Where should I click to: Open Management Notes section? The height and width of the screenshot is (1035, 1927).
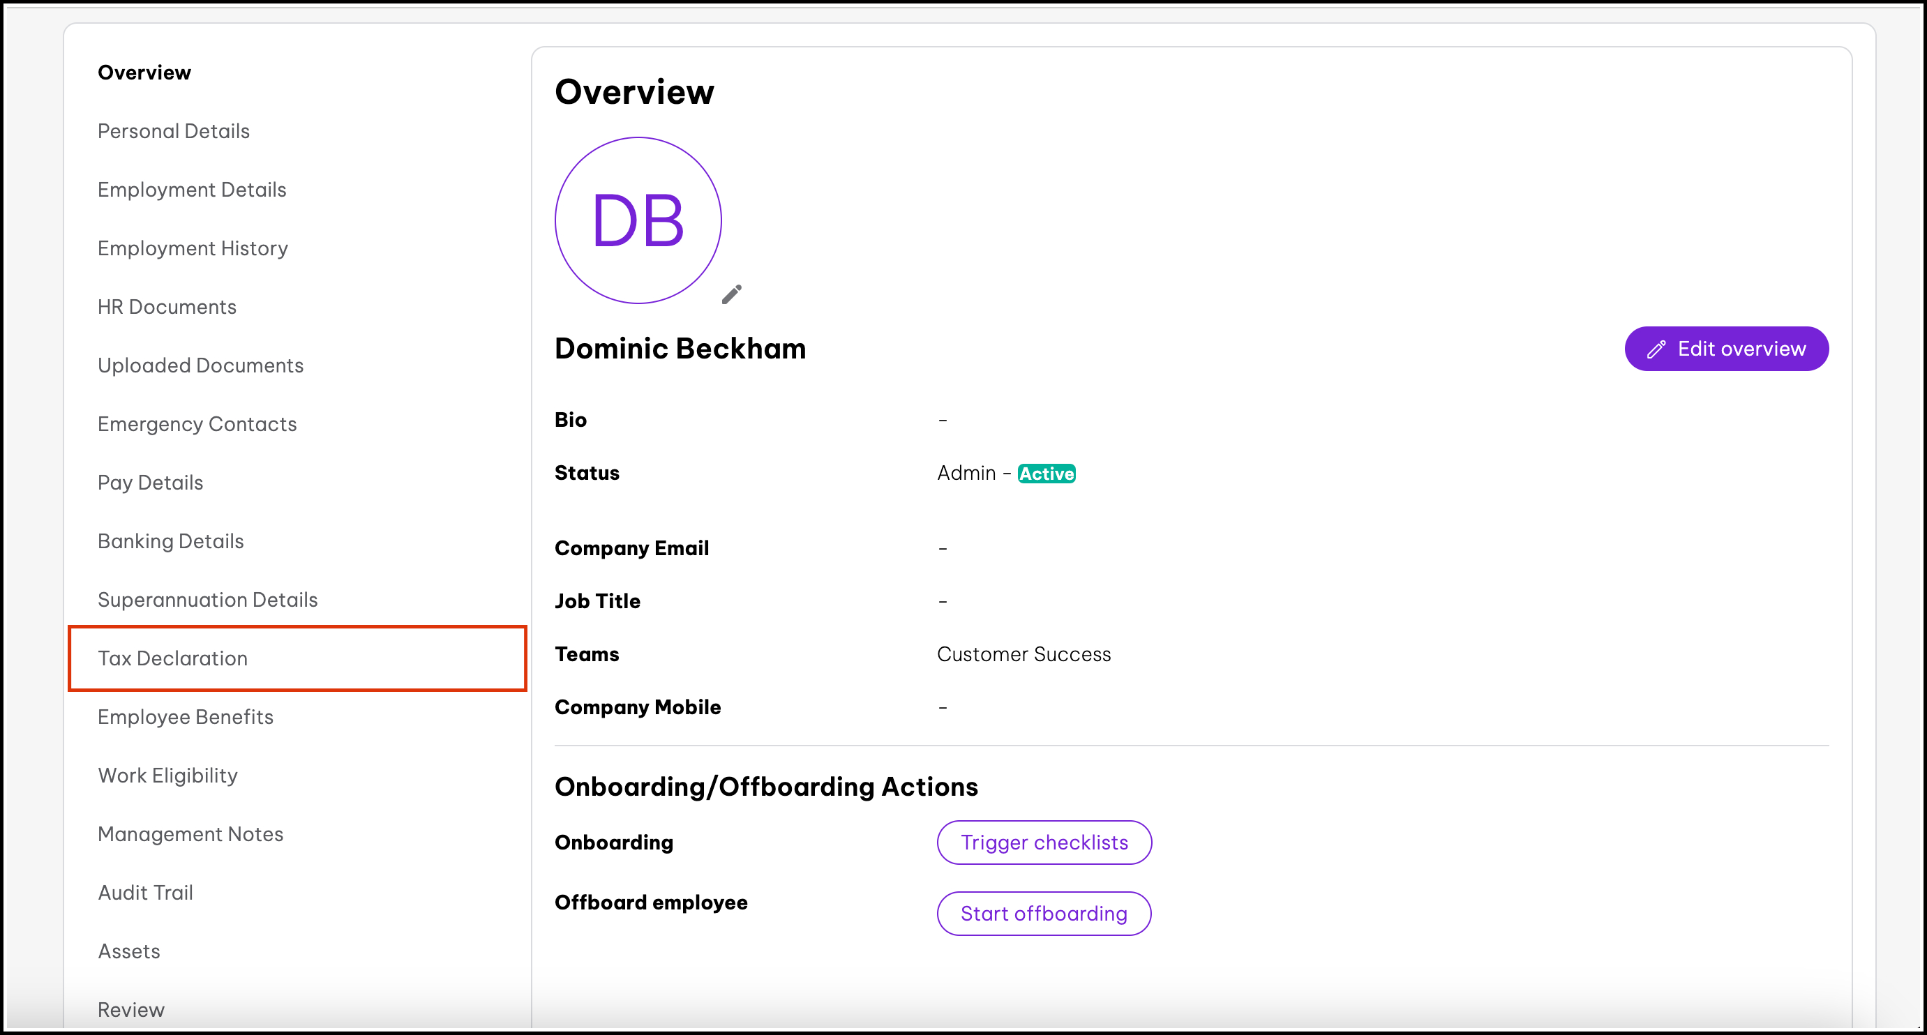click(190, 834)
